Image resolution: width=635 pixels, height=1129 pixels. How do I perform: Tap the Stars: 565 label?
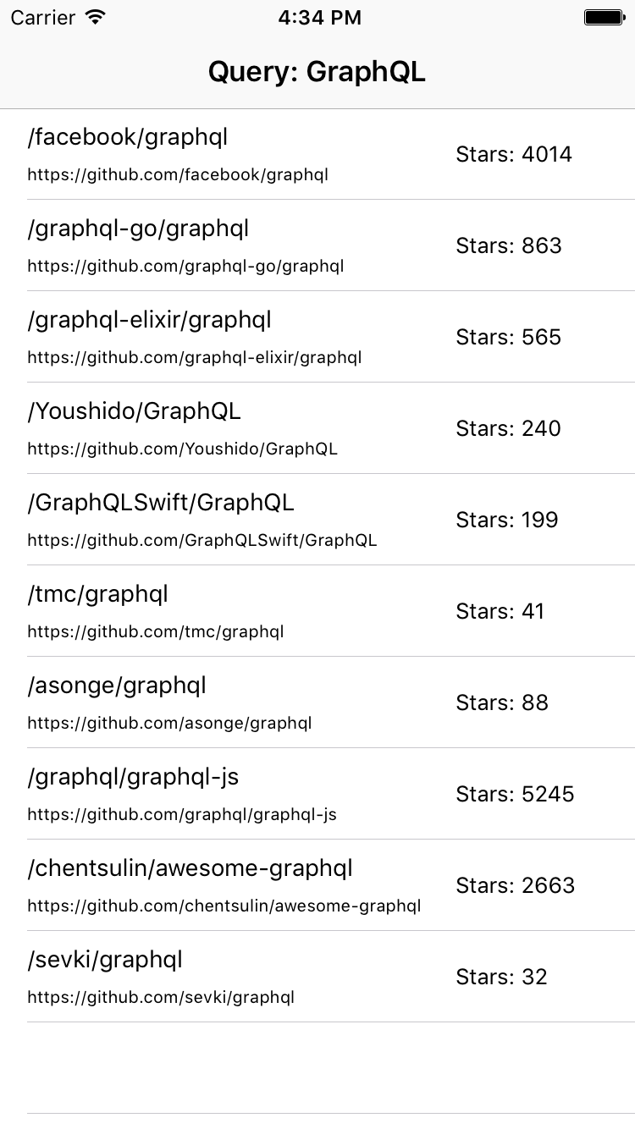(x=508, y=337)
